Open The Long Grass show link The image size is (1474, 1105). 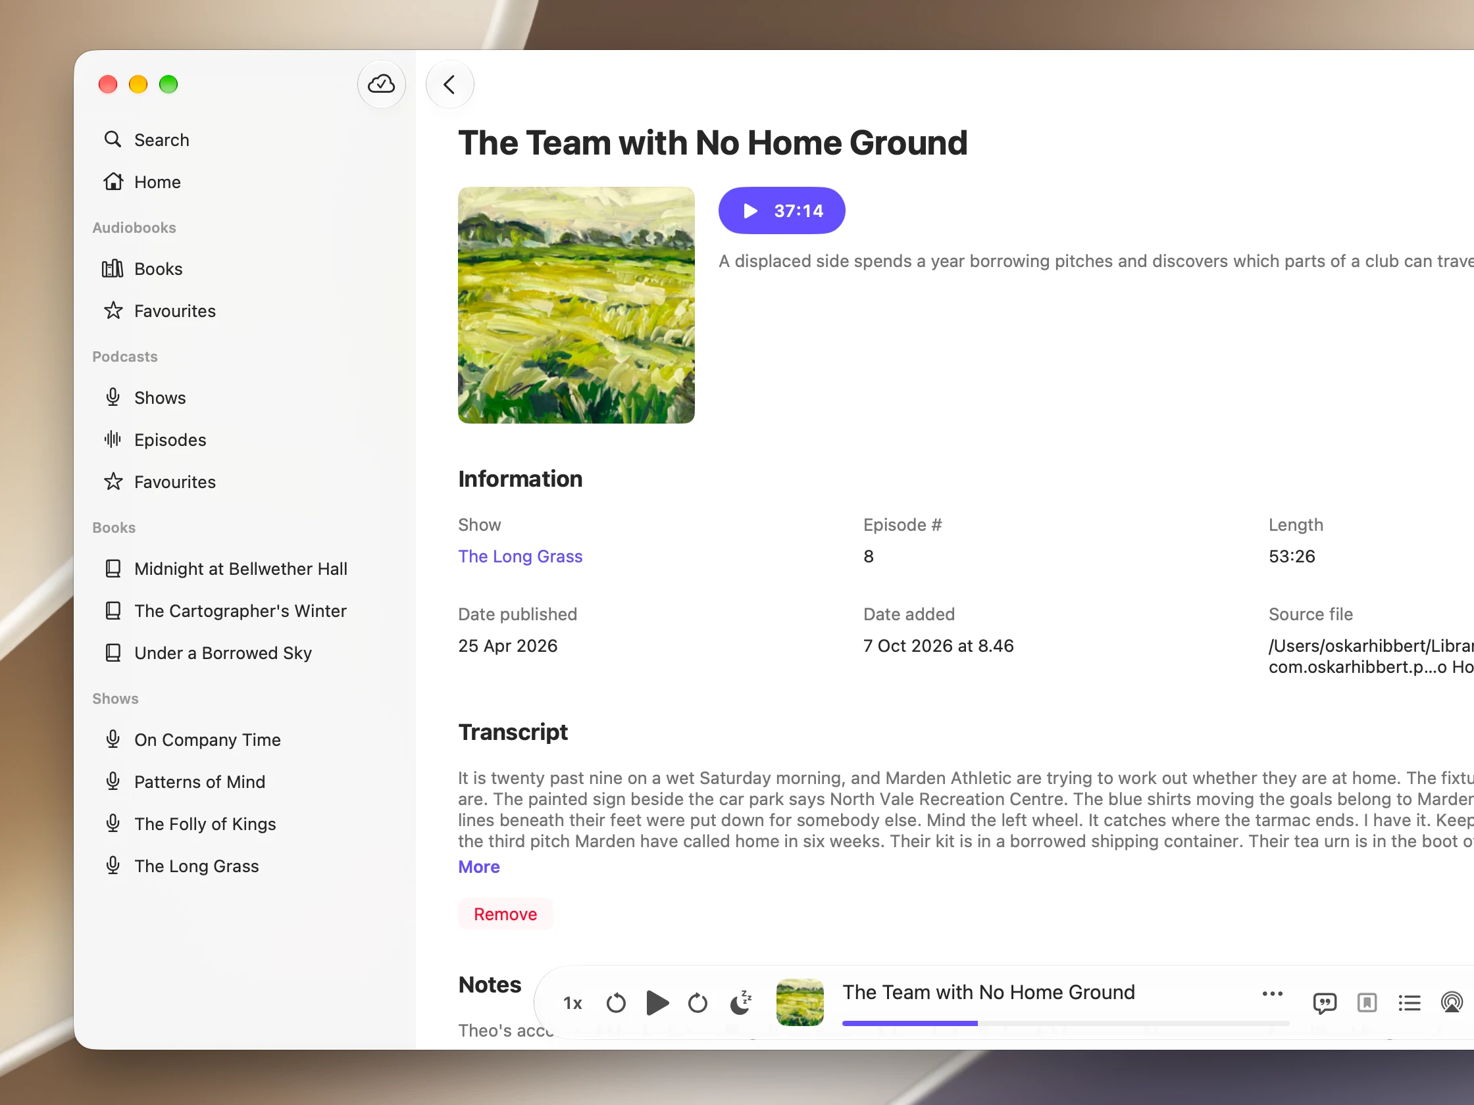click(520, 556)
